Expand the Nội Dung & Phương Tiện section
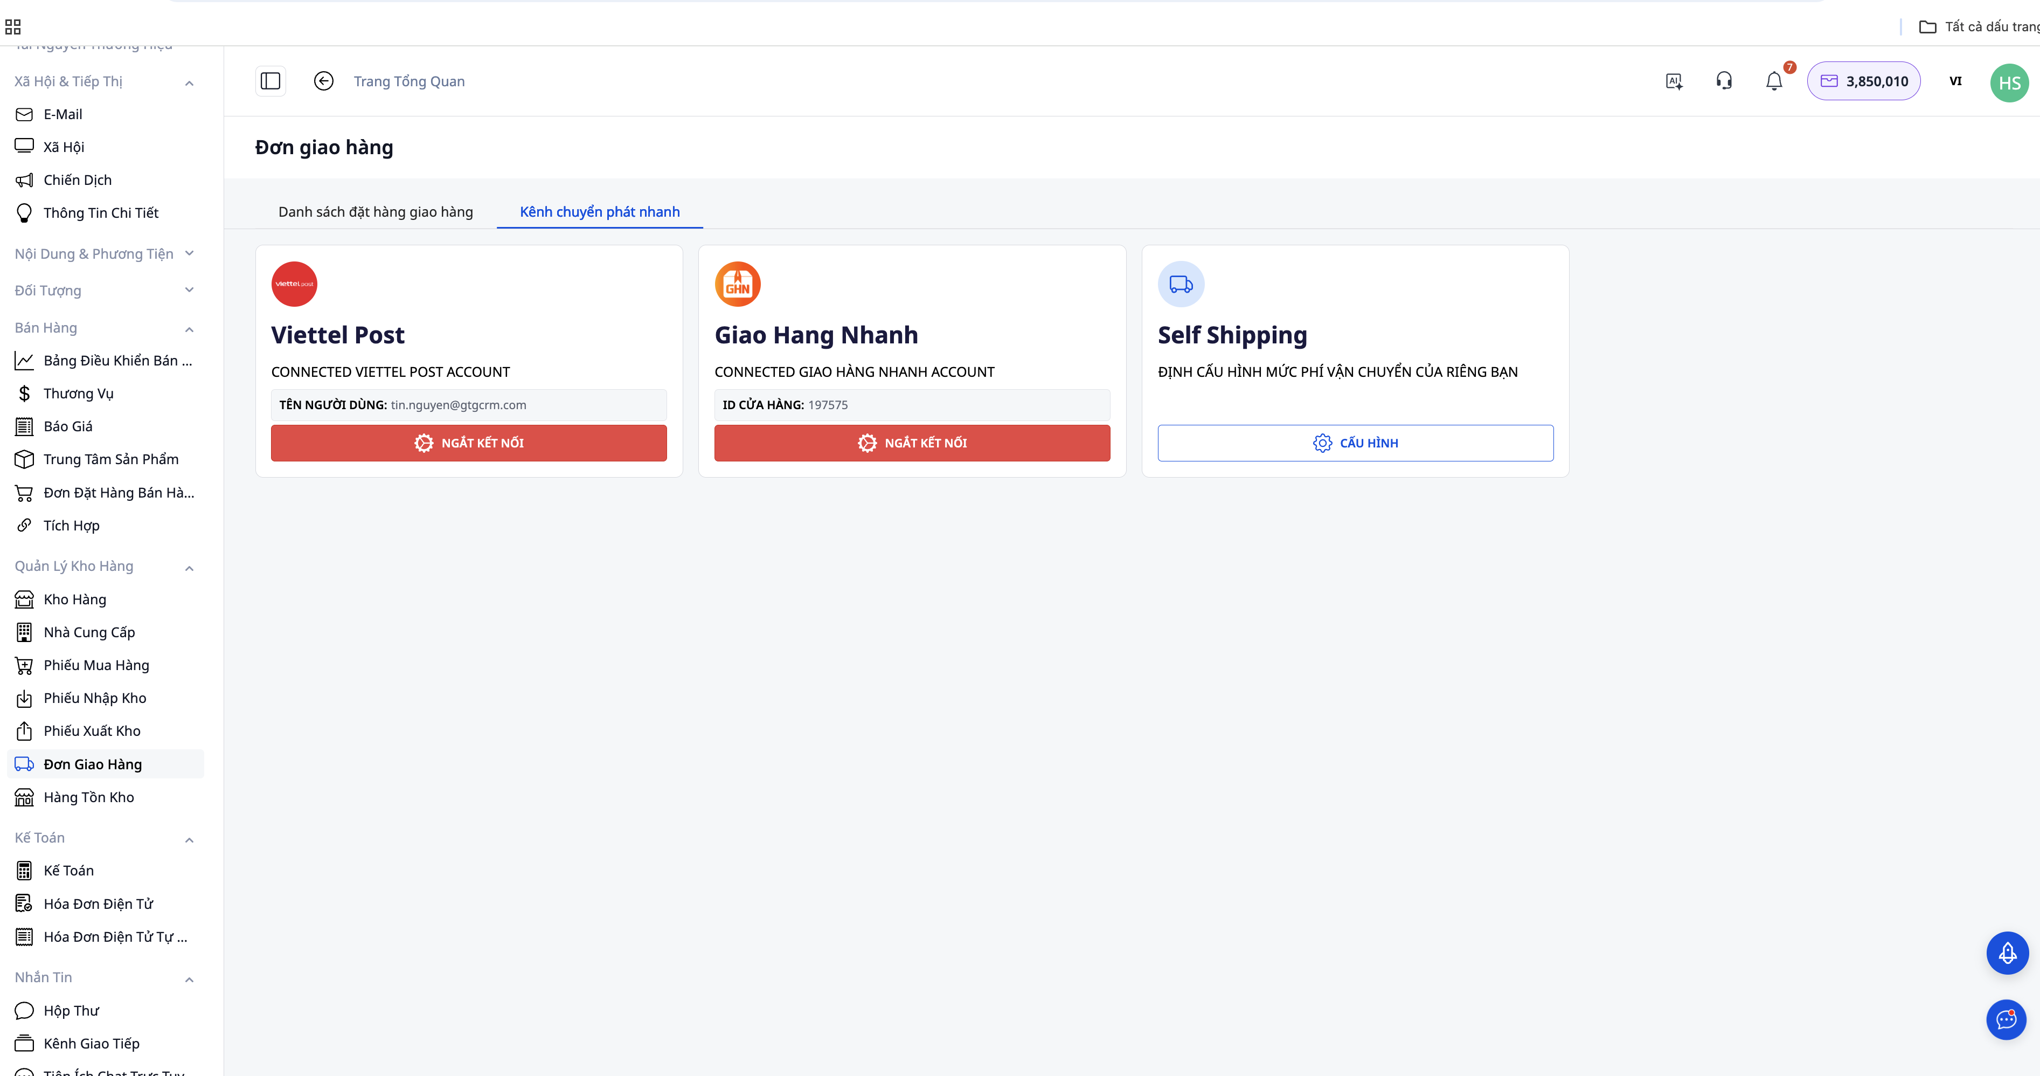The height and width of the screenshot is (1076, 2040). tap(189, 253)
